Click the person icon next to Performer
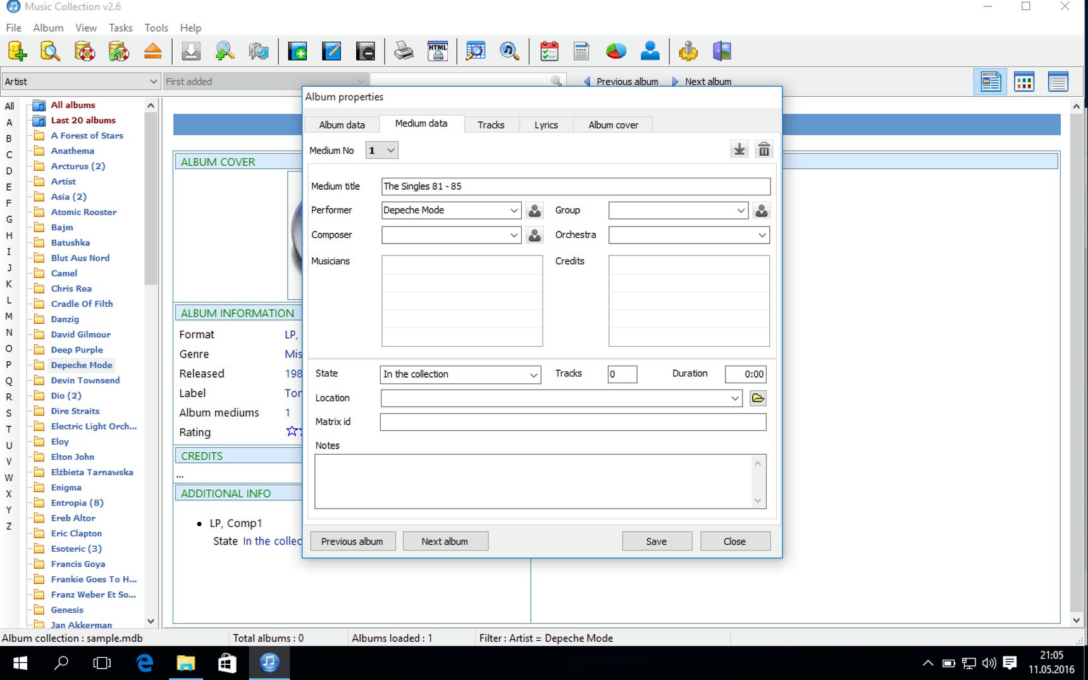The height and width of the screenshot is (680, 1088). 535,211
